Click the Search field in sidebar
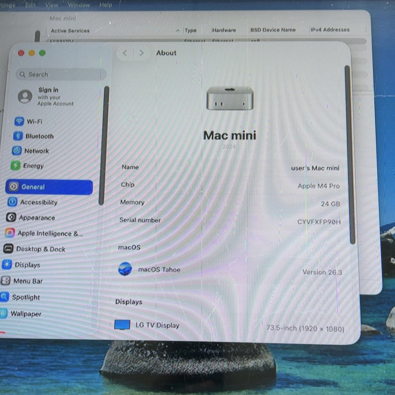 [x=61, y=74]
